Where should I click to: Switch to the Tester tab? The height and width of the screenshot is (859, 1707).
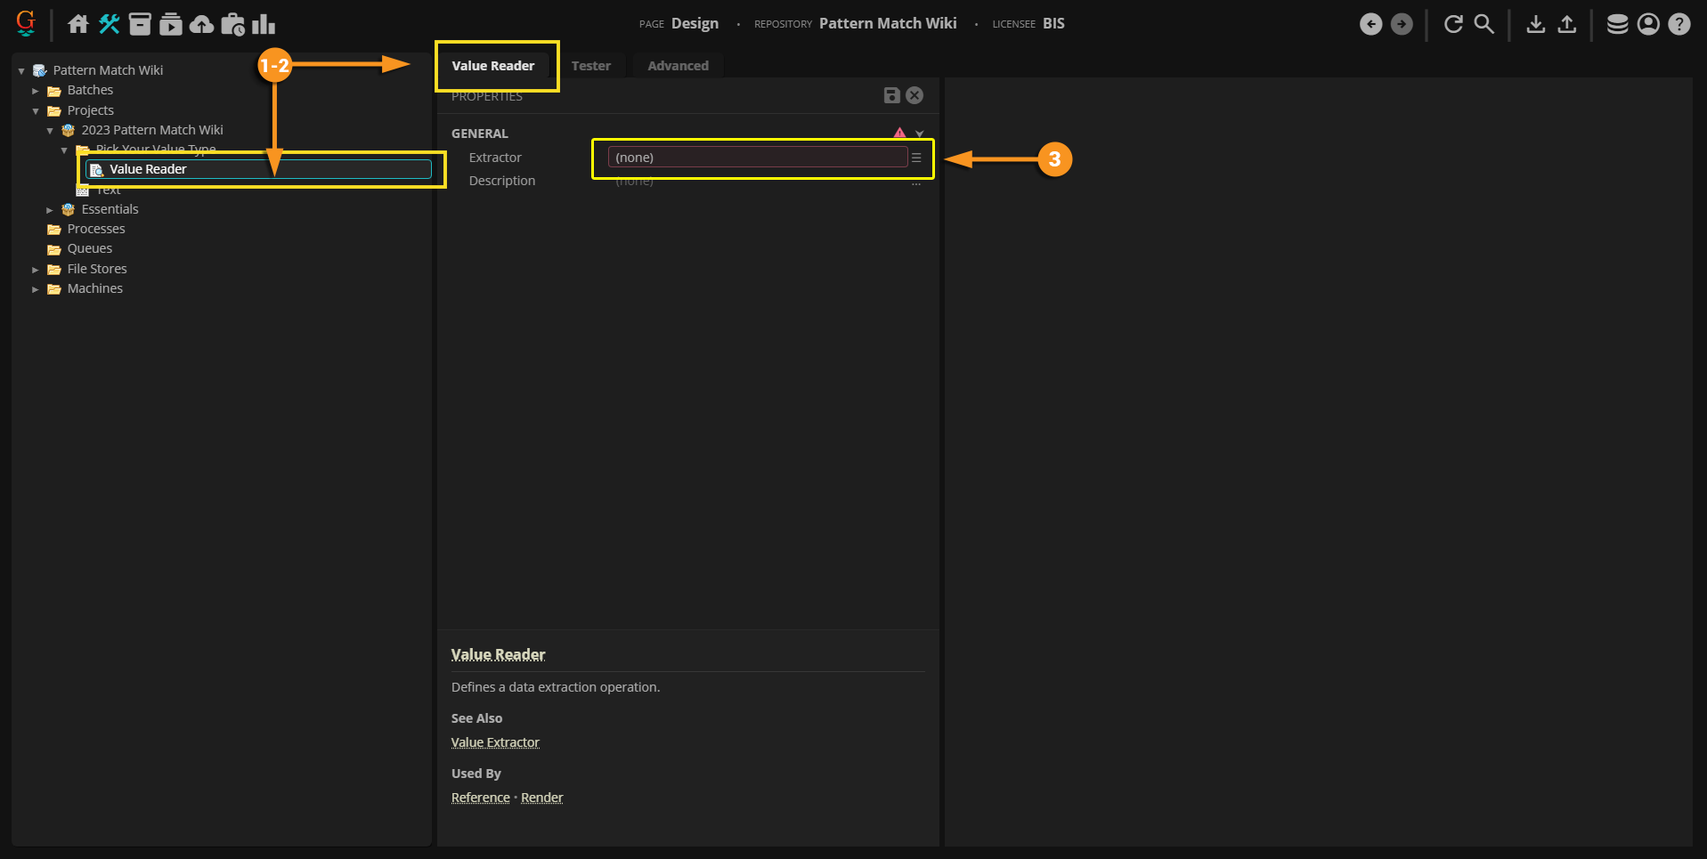coord(590,66)
